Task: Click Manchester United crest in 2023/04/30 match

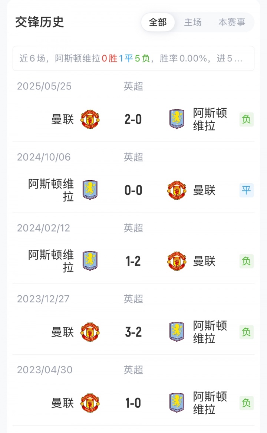Action: 90,403
